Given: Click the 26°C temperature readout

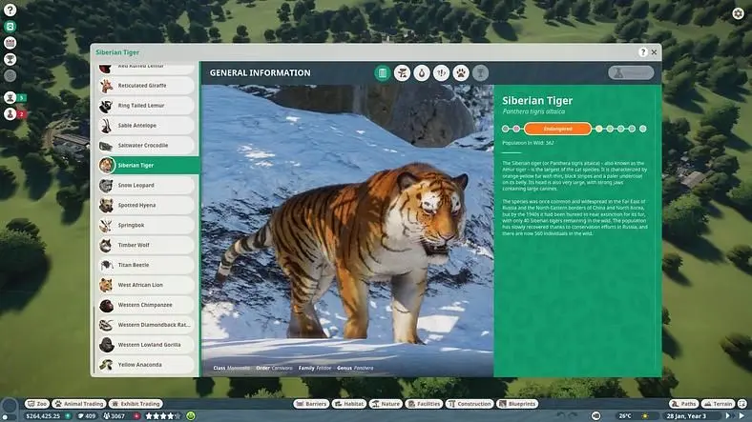Looking at the screenshot, I should click(625, 416).
